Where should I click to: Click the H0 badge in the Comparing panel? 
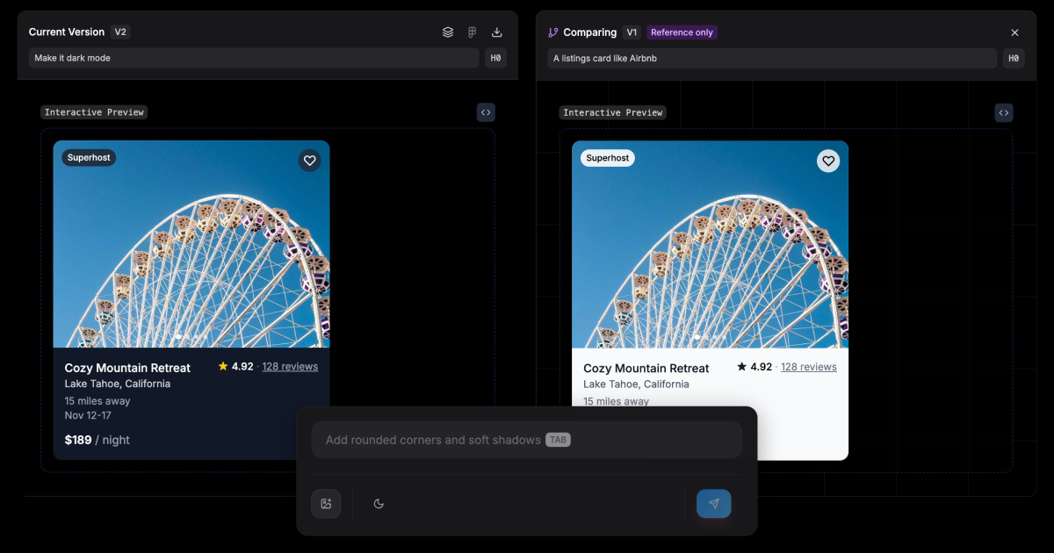click(1014, 58)
